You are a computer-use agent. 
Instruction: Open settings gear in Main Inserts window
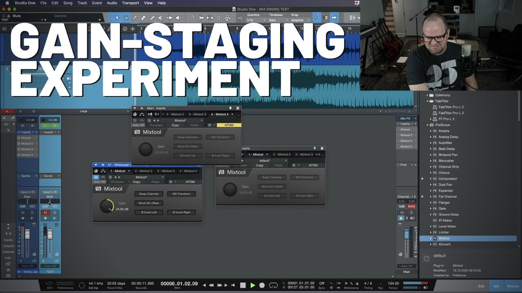[210, 125]
